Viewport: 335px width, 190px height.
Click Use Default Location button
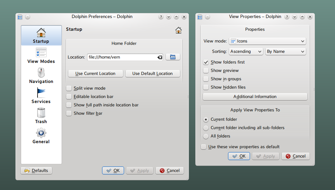[x=152, y=73]
